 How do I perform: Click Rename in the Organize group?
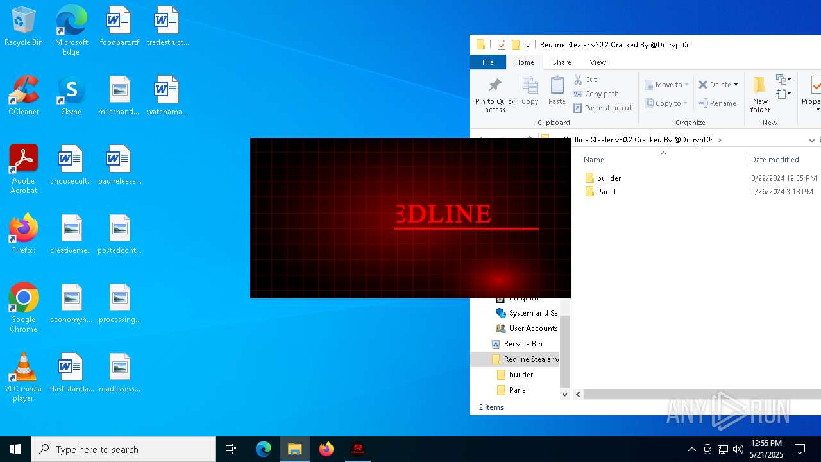[717, 103]
